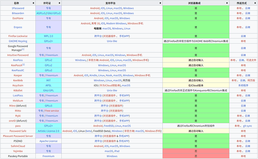This screenshot has width=258, height=159.
Task: Click 通过自动输入 in the Password Safe row
Action: tap(196, 131)
